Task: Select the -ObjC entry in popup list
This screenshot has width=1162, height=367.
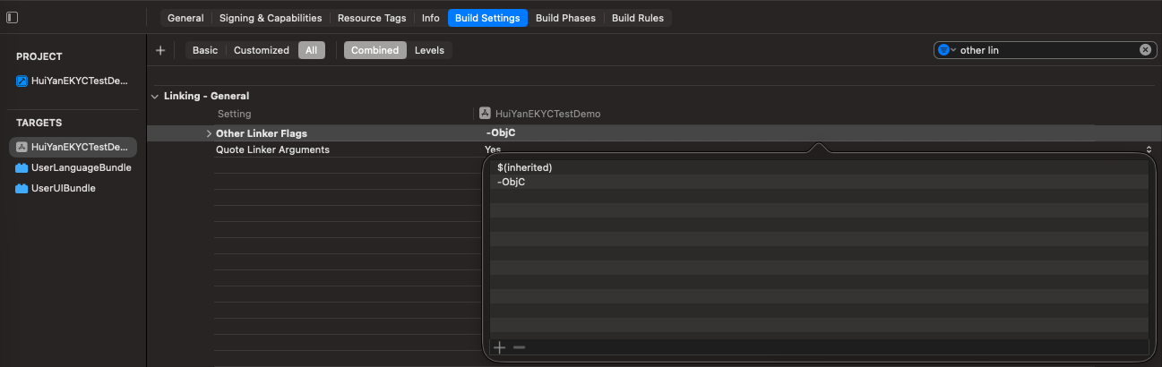Action: click(x=820, y=182)
